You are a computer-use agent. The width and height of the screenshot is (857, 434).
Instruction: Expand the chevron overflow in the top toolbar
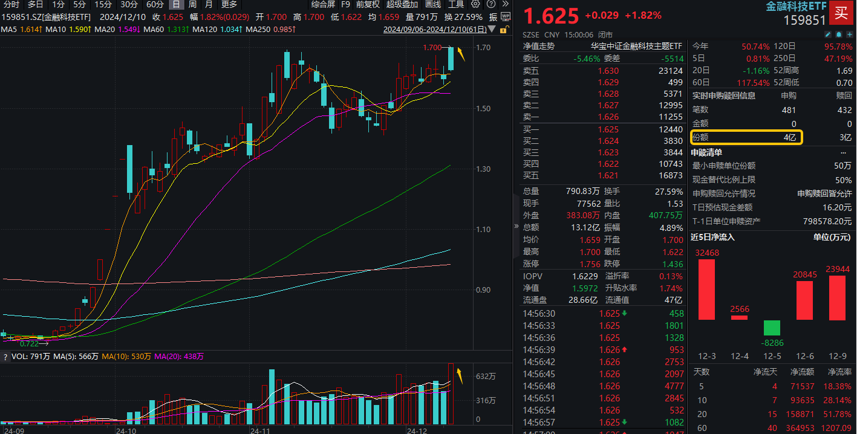pyautogui.click(x=506, y=4)
